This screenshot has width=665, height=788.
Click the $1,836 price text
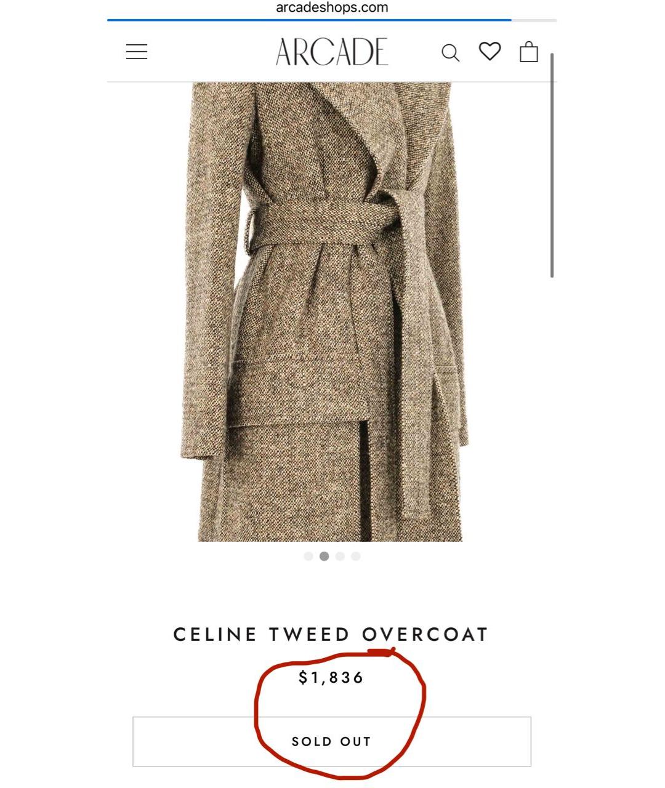[x=332, y=678]
